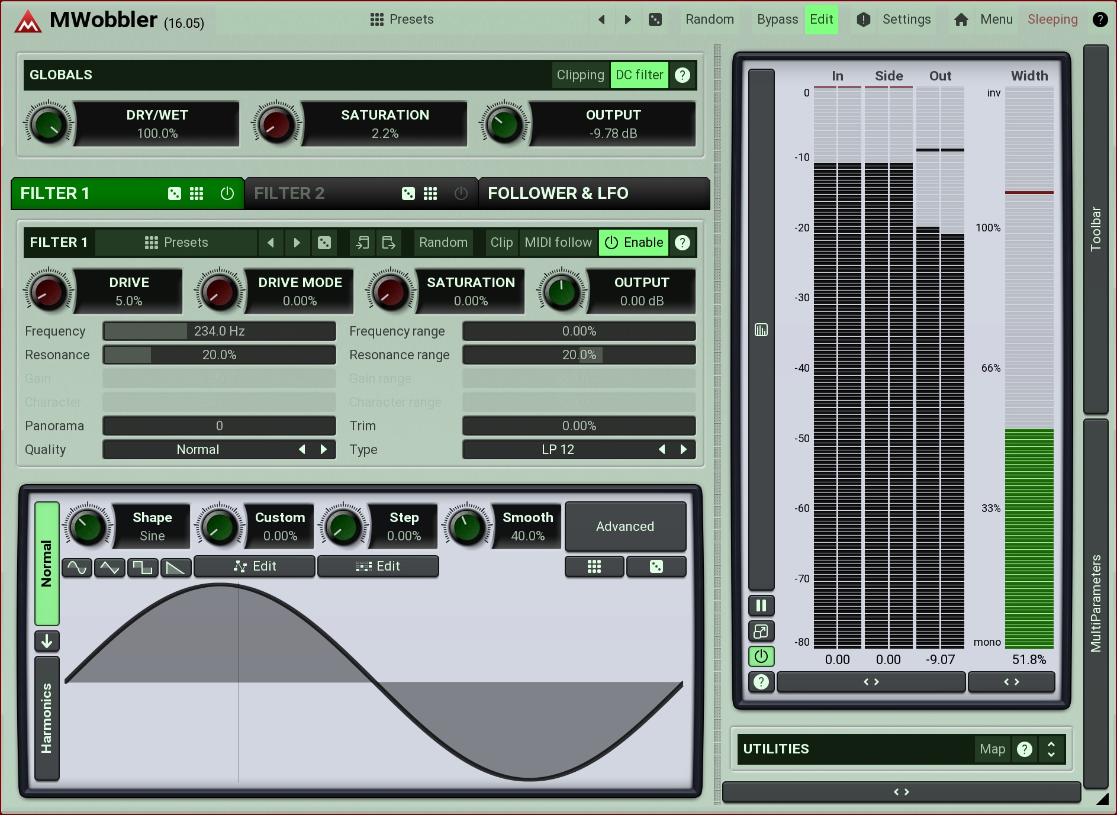The width and height of the screenshot is (1117, 815).
Task: Open the Step sequencer Edit button
Action: coord(378,566)
